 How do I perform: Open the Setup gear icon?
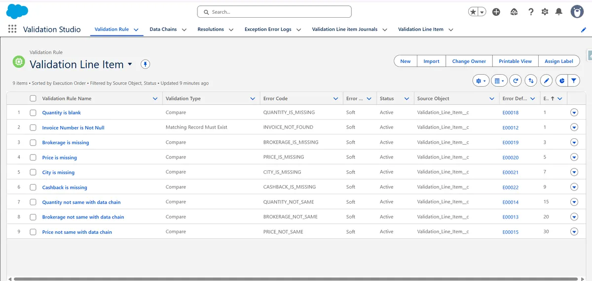click(x=545, y=12)
